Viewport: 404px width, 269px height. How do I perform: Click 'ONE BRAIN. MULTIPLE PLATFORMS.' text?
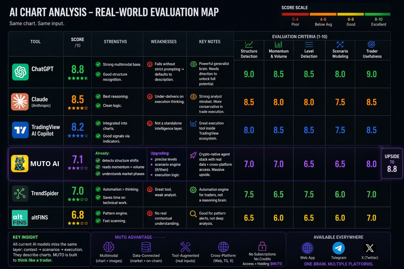tap(338, 264)
